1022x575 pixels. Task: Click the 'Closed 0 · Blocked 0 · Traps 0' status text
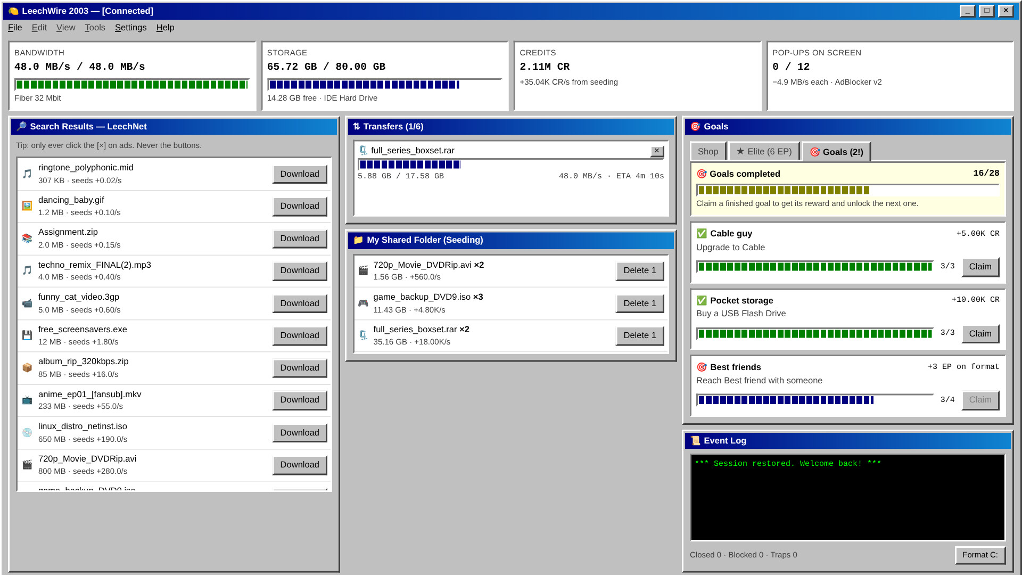(x=743, y=555)
